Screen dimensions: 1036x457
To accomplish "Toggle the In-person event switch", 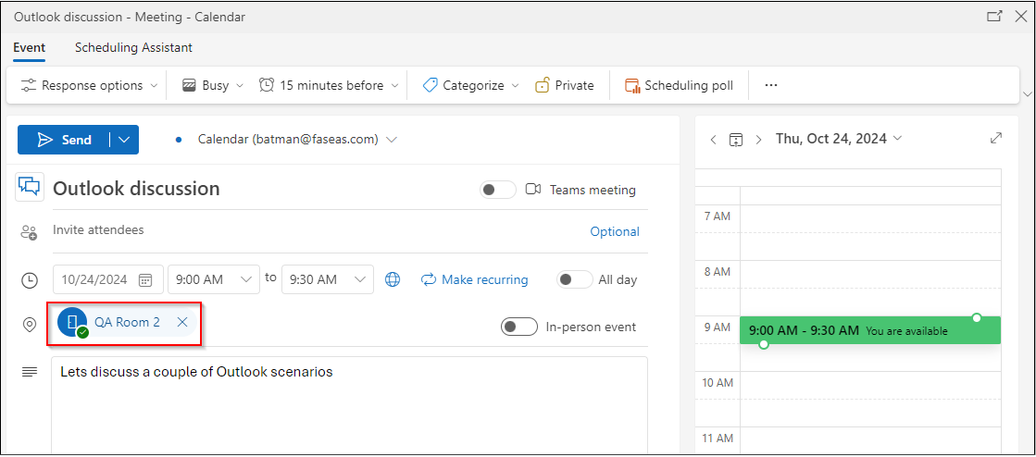I will [519, 327].
